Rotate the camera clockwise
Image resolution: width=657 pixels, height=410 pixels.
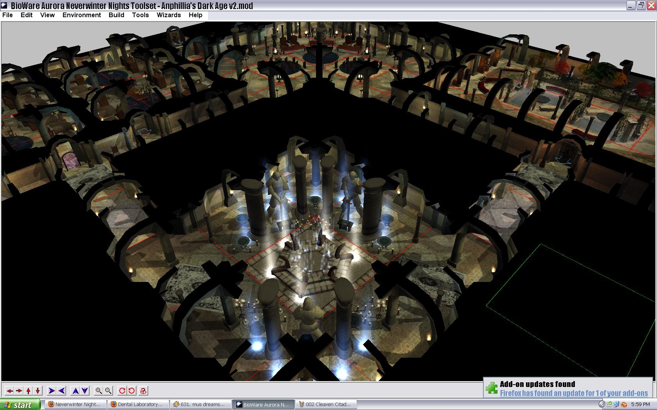[x=122, y=390]
